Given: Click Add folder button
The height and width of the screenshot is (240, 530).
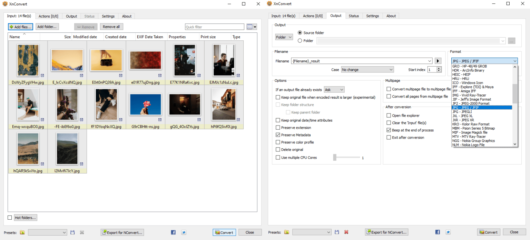Looking at the screenshot, I should click(x=47, y=27).
